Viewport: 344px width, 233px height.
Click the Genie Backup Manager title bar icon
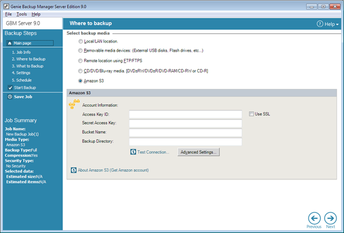6,6
